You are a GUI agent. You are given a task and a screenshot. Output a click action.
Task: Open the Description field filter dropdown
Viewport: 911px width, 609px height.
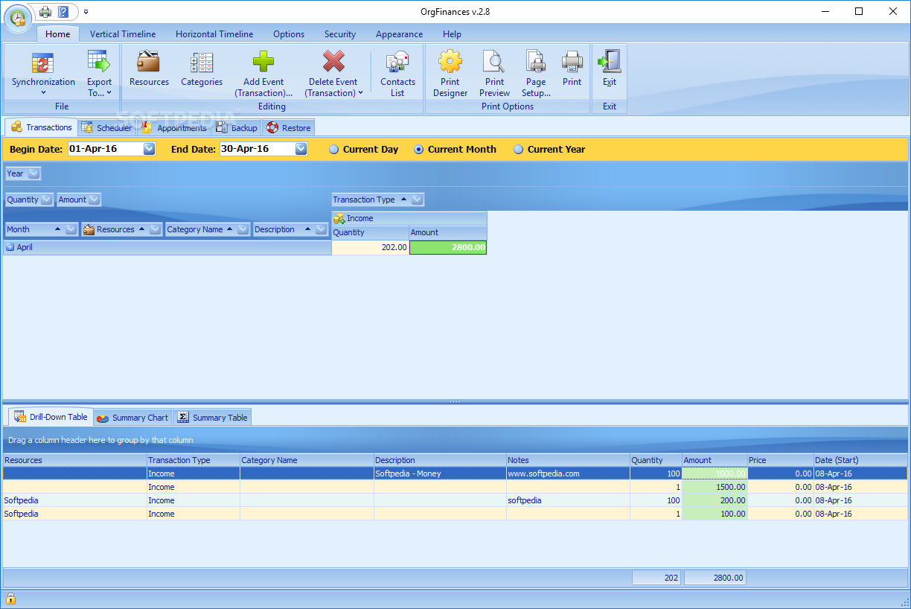tap(322, 229)
